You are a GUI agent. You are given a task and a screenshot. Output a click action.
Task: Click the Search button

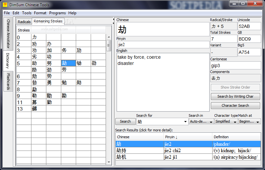tap(125, 121)
